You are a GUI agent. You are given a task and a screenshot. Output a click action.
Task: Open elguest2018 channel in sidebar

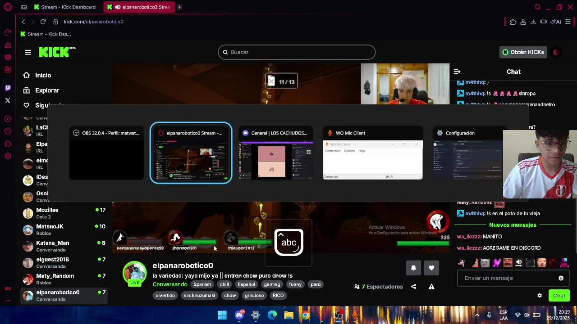pyautogui.click(x=65, y=263)
